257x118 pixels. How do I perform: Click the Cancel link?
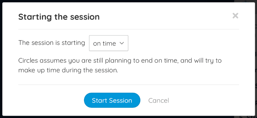click(x=159, y=100)
